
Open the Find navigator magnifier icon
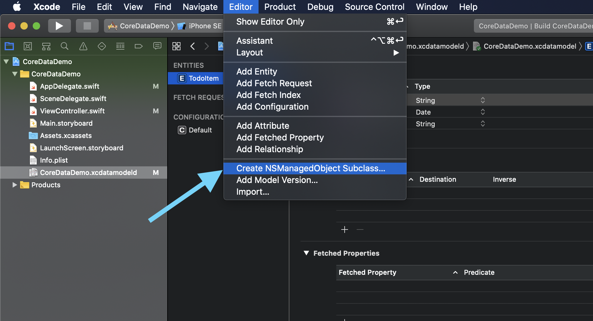(64, 46)
